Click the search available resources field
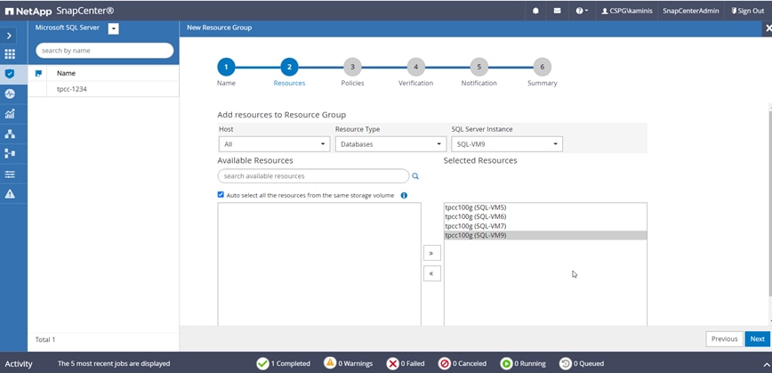 tap(313, 176)
